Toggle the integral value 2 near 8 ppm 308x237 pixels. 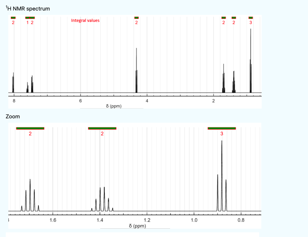pos(13,22)
